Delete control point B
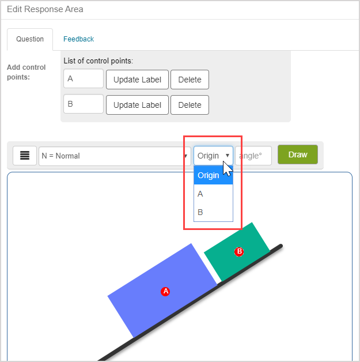This screenshot has height=362, width=360. click(190, 105)
